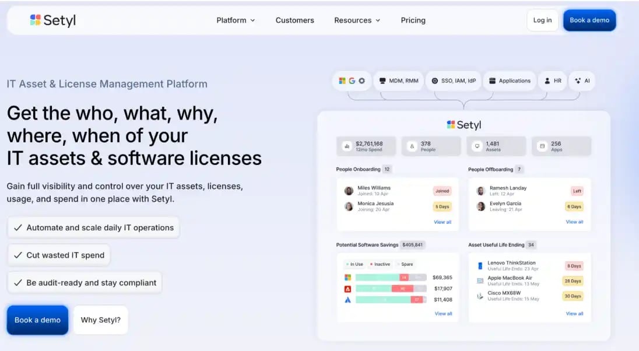This screenshot has width=639, height=351.
Task: Click the Asset Useful Life Ending count 34
Action: pyautogui.click(x=531, y=245)
